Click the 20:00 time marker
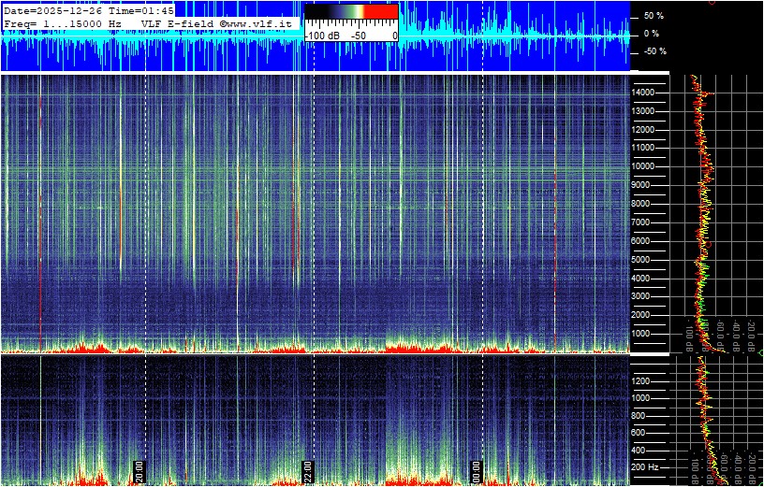The image size is (764, 487). click(140, 471)
